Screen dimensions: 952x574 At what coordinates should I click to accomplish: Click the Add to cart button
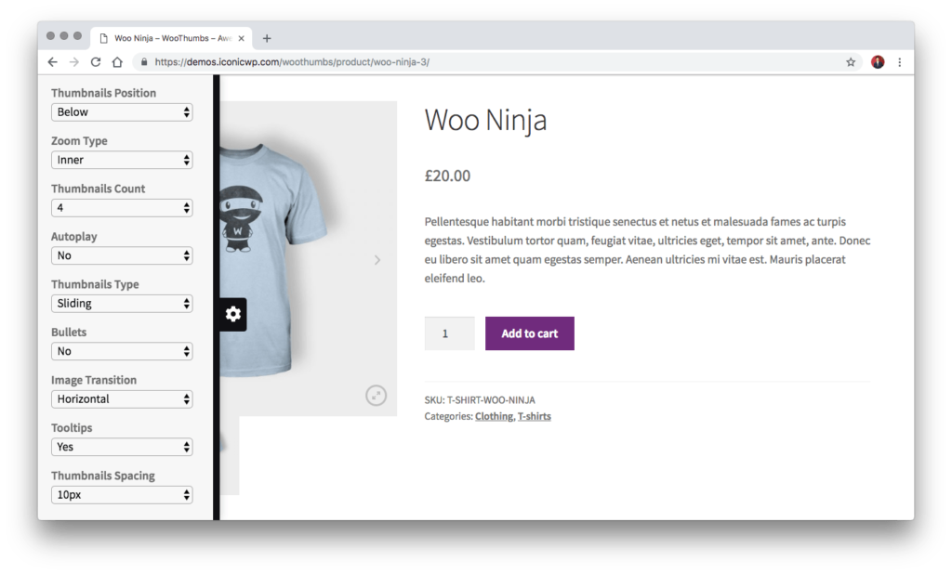(529, 333)
